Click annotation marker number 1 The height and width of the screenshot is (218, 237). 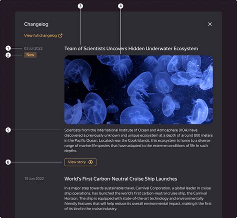(x=8, y=48)
